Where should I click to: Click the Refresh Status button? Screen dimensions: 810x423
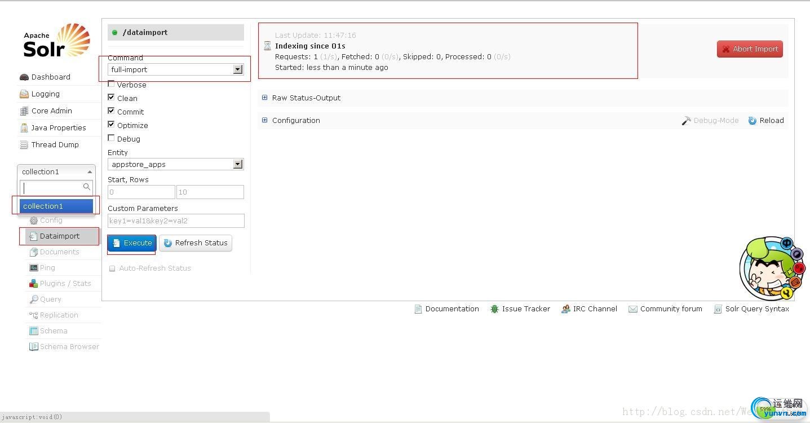[196, 243]
